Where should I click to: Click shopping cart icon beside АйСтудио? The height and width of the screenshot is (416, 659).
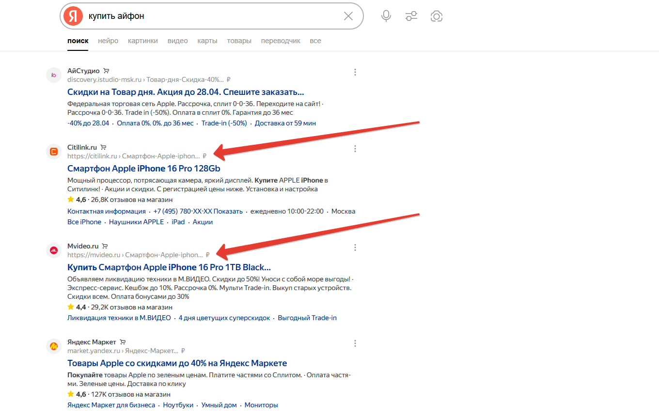point(106,71)
